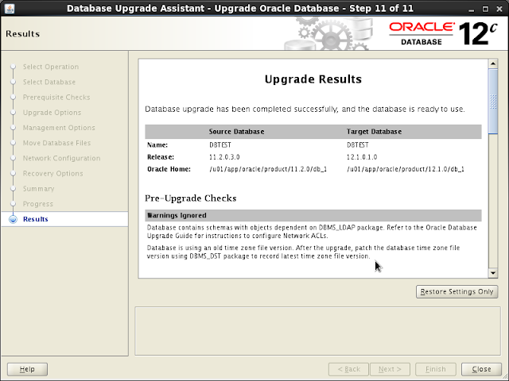Click the Target Database column header
509x381 pixels.
(374, 132)
